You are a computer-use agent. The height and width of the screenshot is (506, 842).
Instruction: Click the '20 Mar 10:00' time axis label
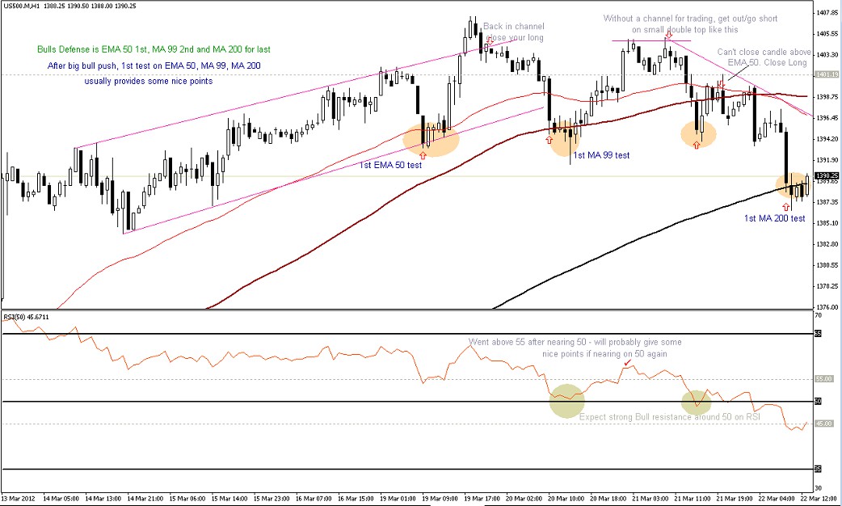pos(567,499)
